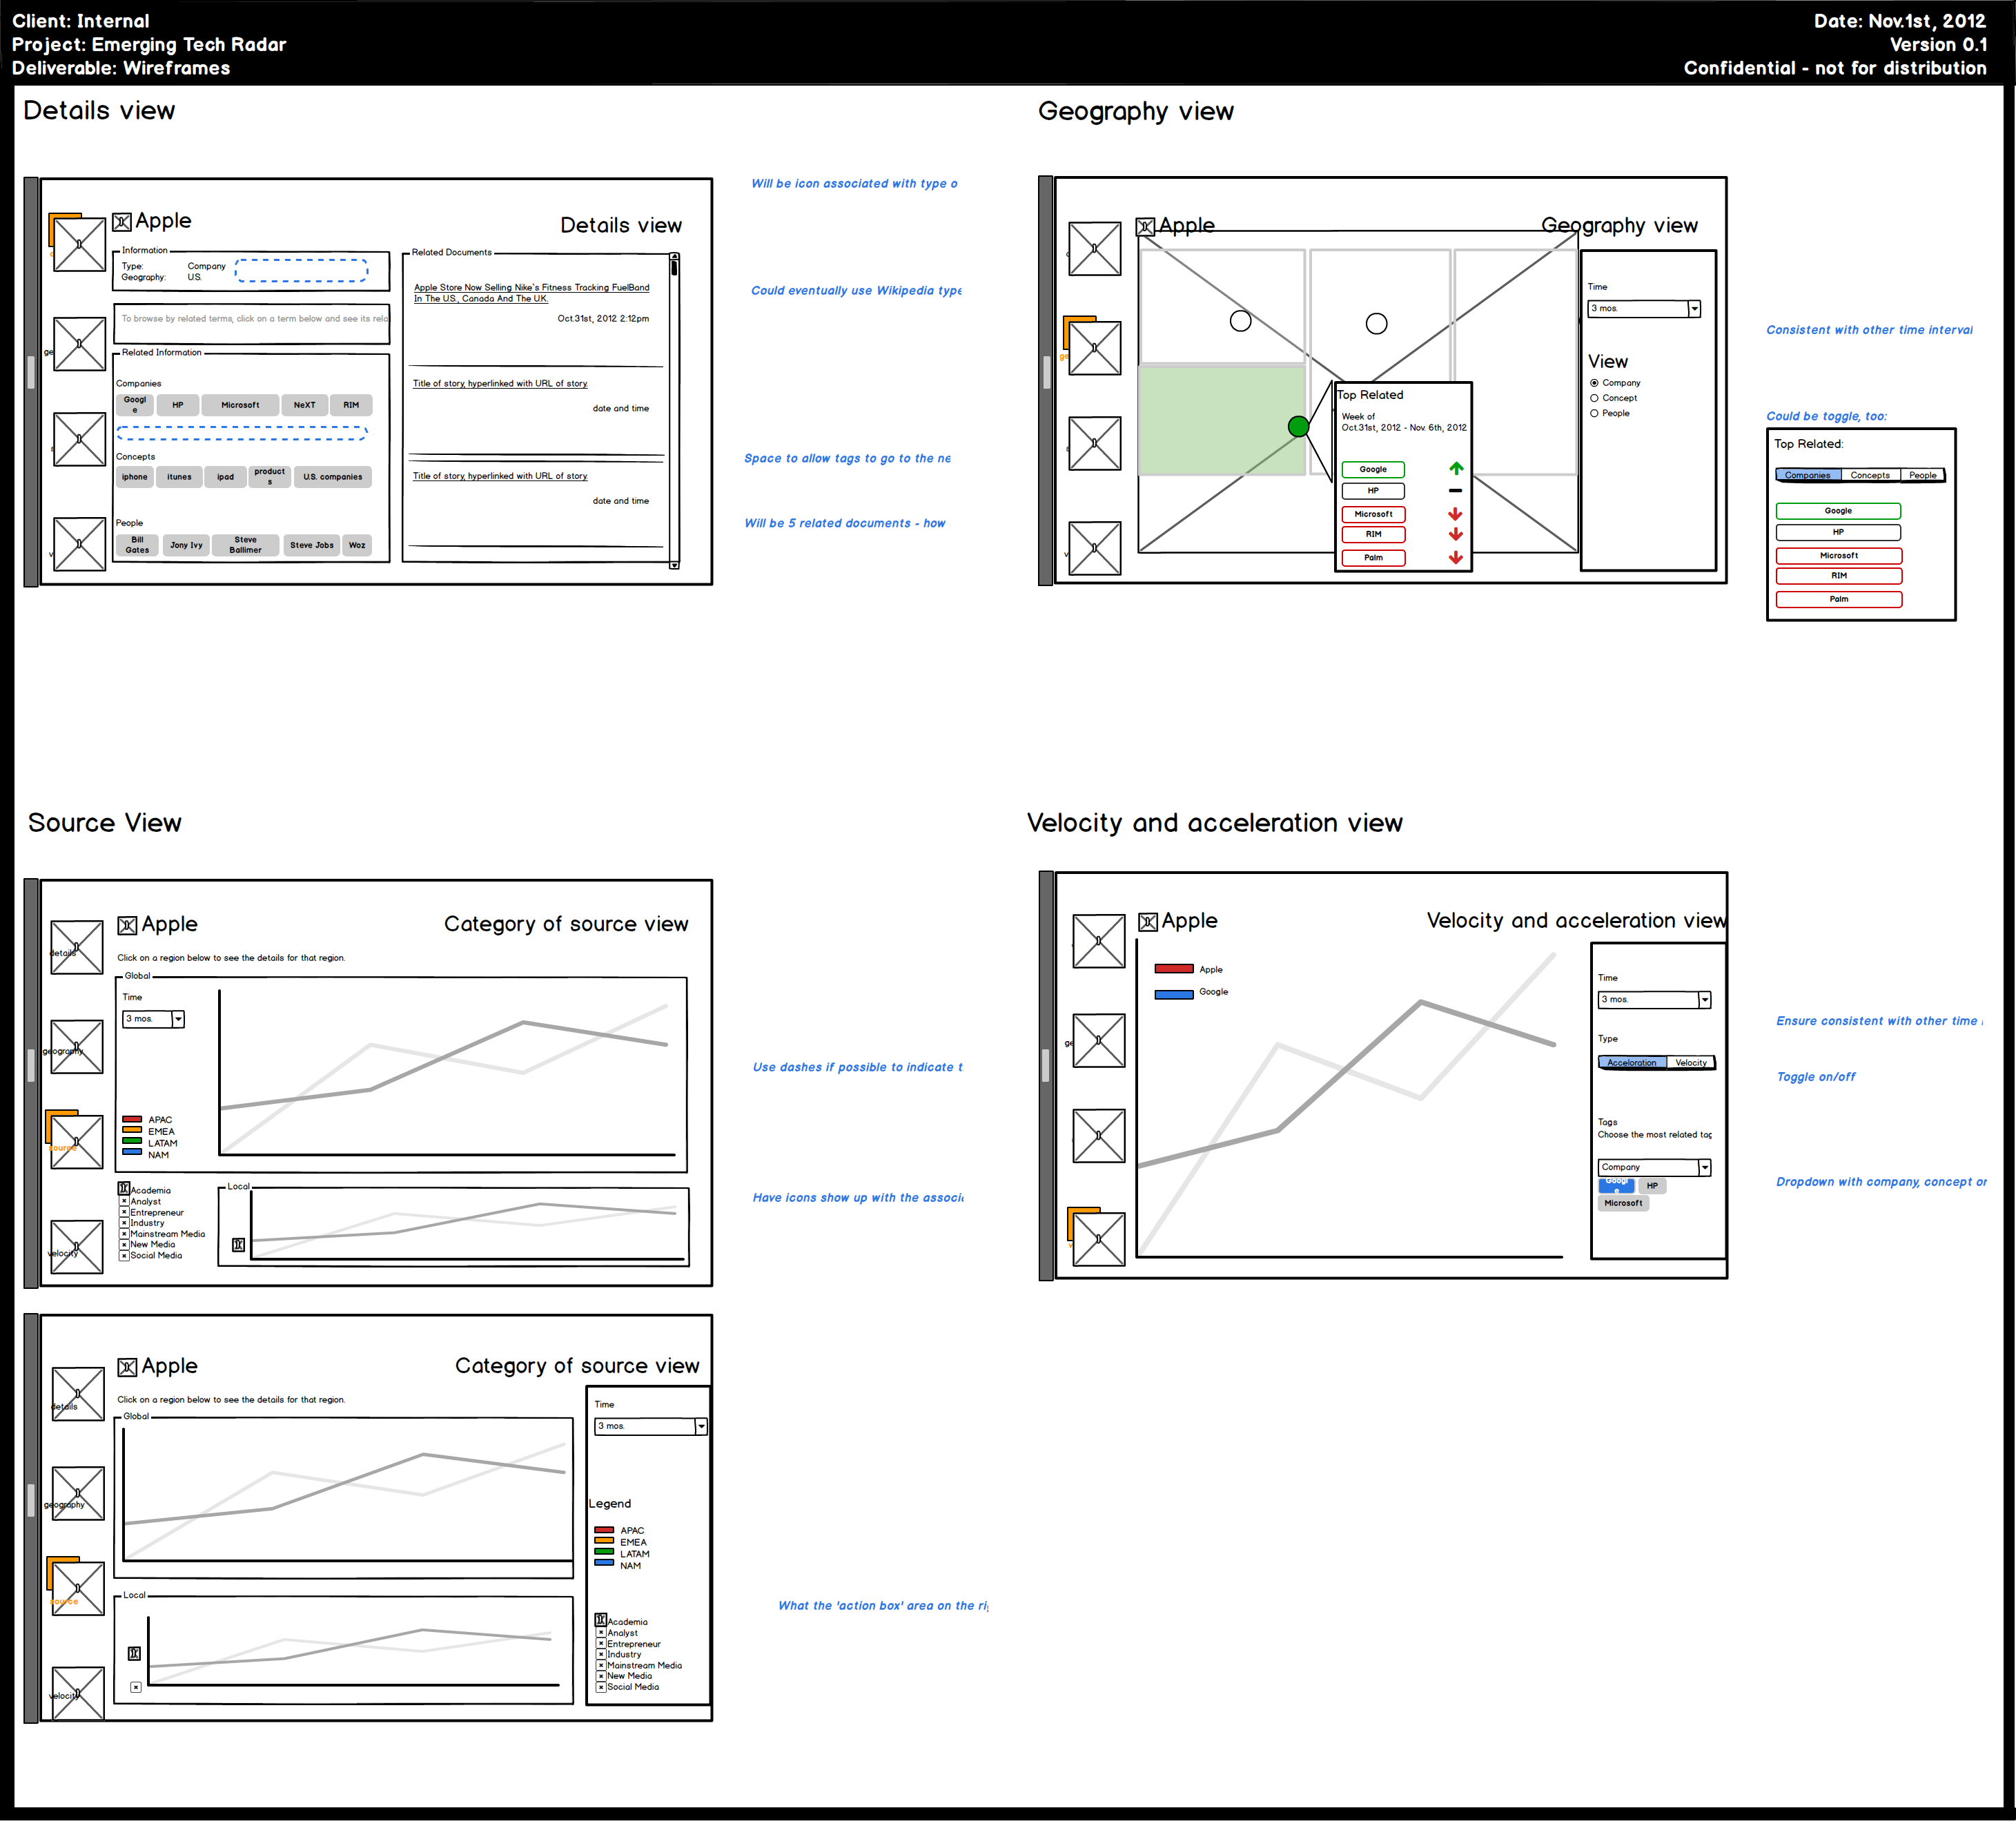Click the orange-highlighted sidebar icon in Geography view
The width and height of the screenshot is (2016, 1846).
click(x=1094, y=347)
